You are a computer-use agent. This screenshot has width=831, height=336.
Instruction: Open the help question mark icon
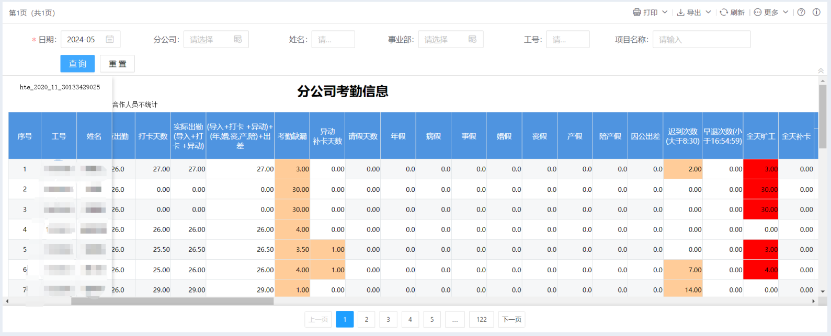pyautogui.click(x=801, y=12)
